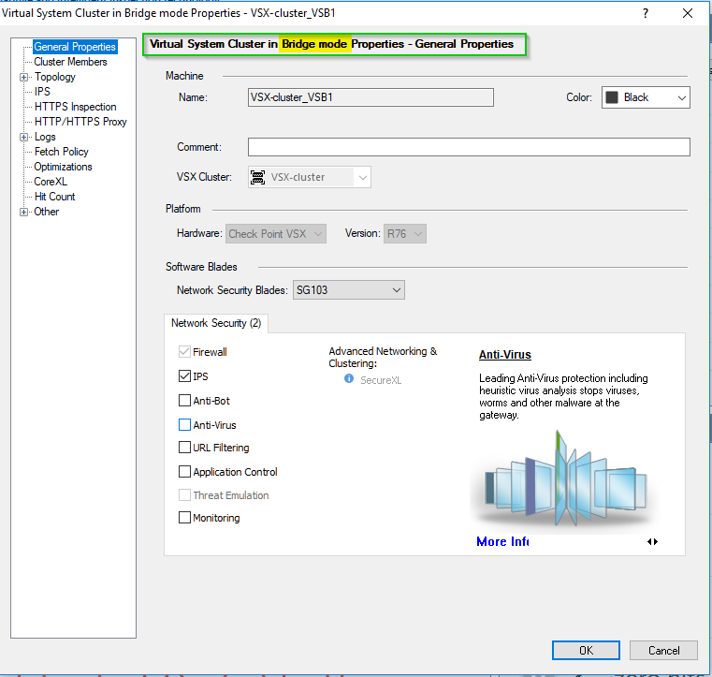Screen dimensions: 712x677
Task: Select General Properties in the tree
Action: pyautogui.click(x=75, y=47)
